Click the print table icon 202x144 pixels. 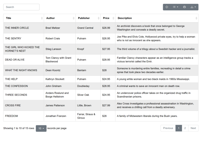184,7
